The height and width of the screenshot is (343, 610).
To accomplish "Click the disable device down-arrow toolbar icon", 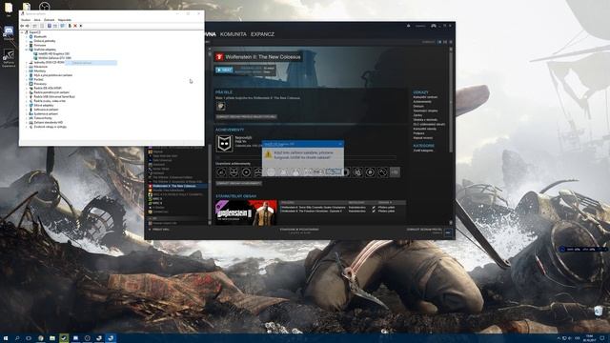I will click(x=80, y=26).
